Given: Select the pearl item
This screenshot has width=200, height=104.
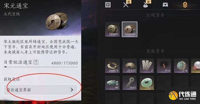Looking at the screenshot, I should (195, 66).
